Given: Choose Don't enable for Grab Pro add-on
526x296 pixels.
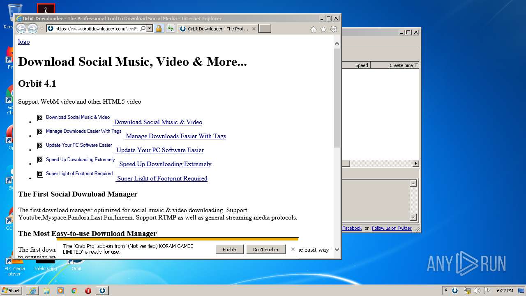Looking at the screenshot, I should coord(265,250).
